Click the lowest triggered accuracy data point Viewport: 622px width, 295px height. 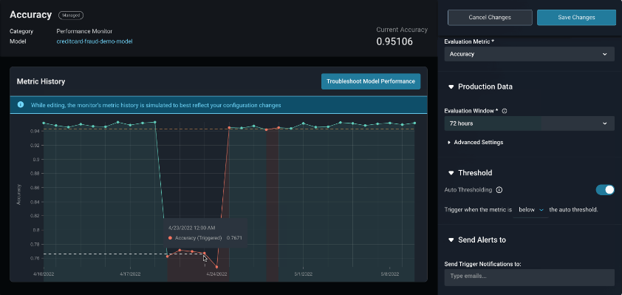[217, 267]
